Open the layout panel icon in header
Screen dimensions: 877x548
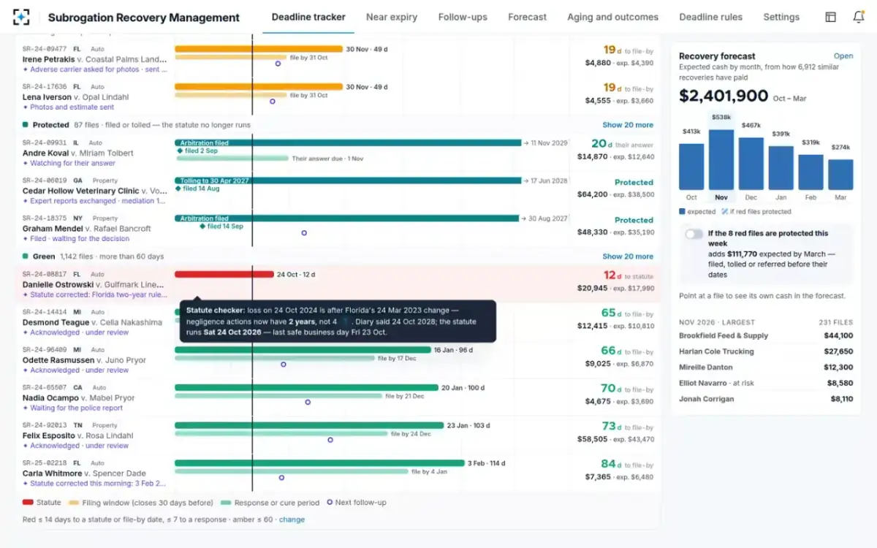point(830,17)
